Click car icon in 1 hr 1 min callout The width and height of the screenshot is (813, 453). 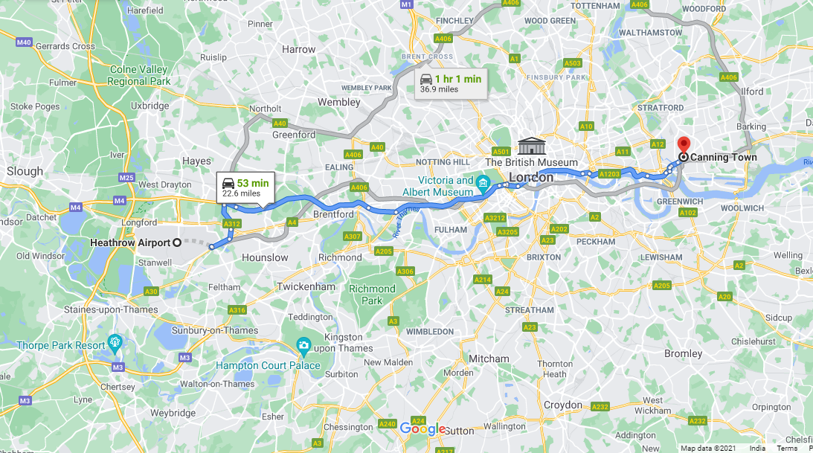coord(426,79)
